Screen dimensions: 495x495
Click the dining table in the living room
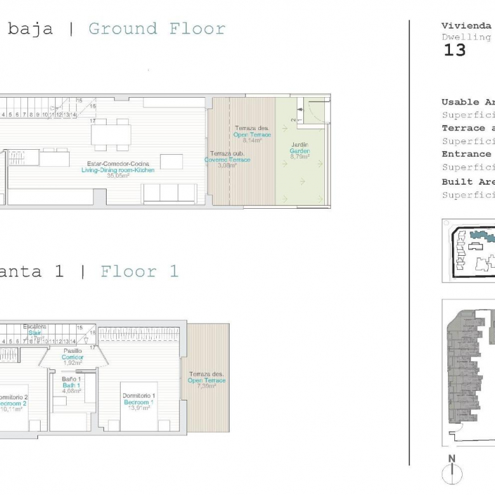[x=111, y=135]
